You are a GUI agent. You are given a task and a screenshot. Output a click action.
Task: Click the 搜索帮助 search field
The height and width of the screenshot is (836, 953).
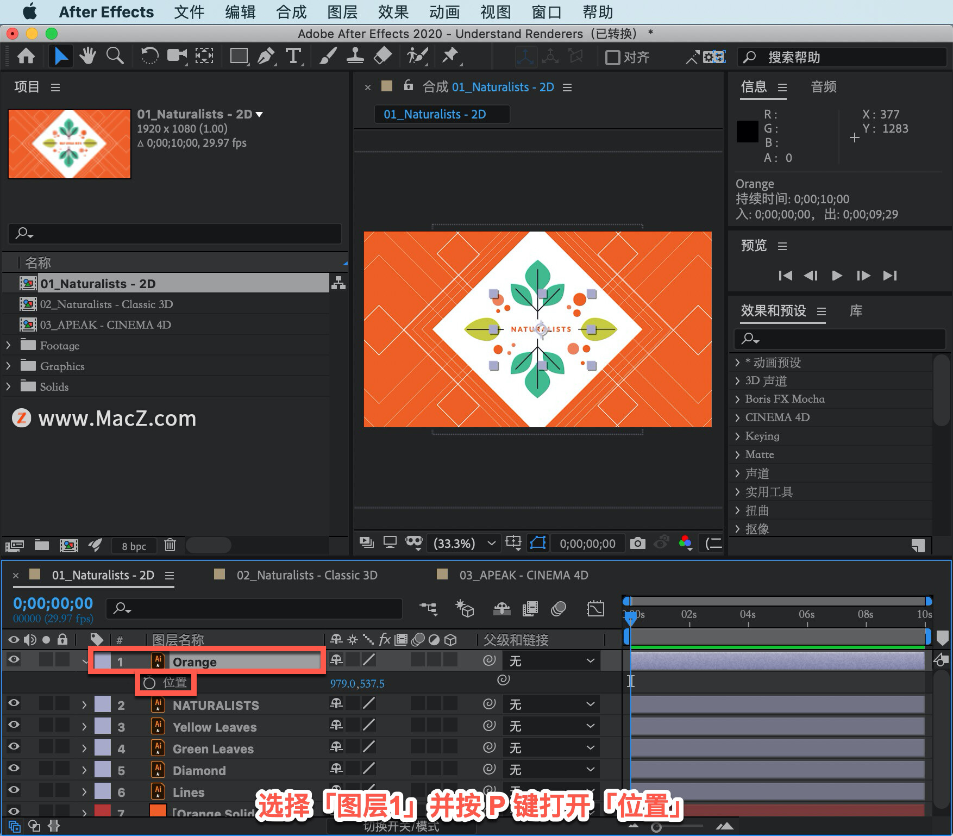coord(842,57)
